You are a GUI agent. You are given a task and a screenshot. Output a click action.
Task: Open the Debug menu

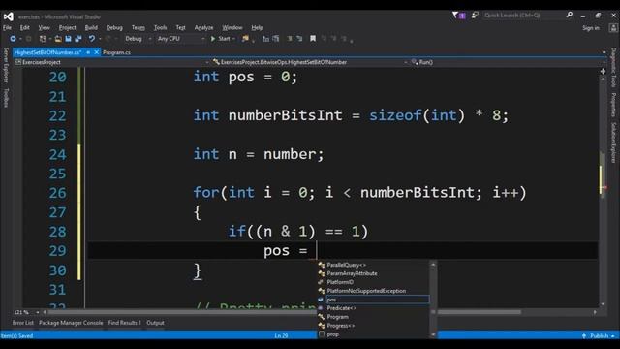(x=114, y=28)
